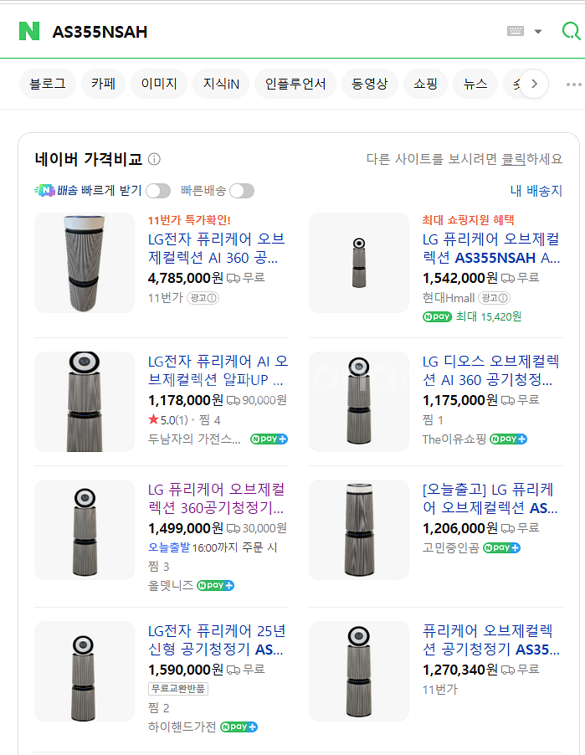
Task: Open the 4,785,000원 air purifier thumbnail
Action: (85, 263)
